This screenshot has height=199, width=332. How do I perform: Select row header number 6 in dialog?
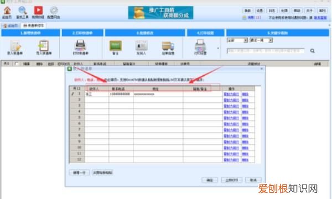click(77, 123)
